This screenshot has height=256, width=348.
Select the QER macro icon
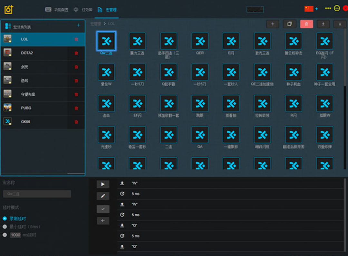[200, 41]
